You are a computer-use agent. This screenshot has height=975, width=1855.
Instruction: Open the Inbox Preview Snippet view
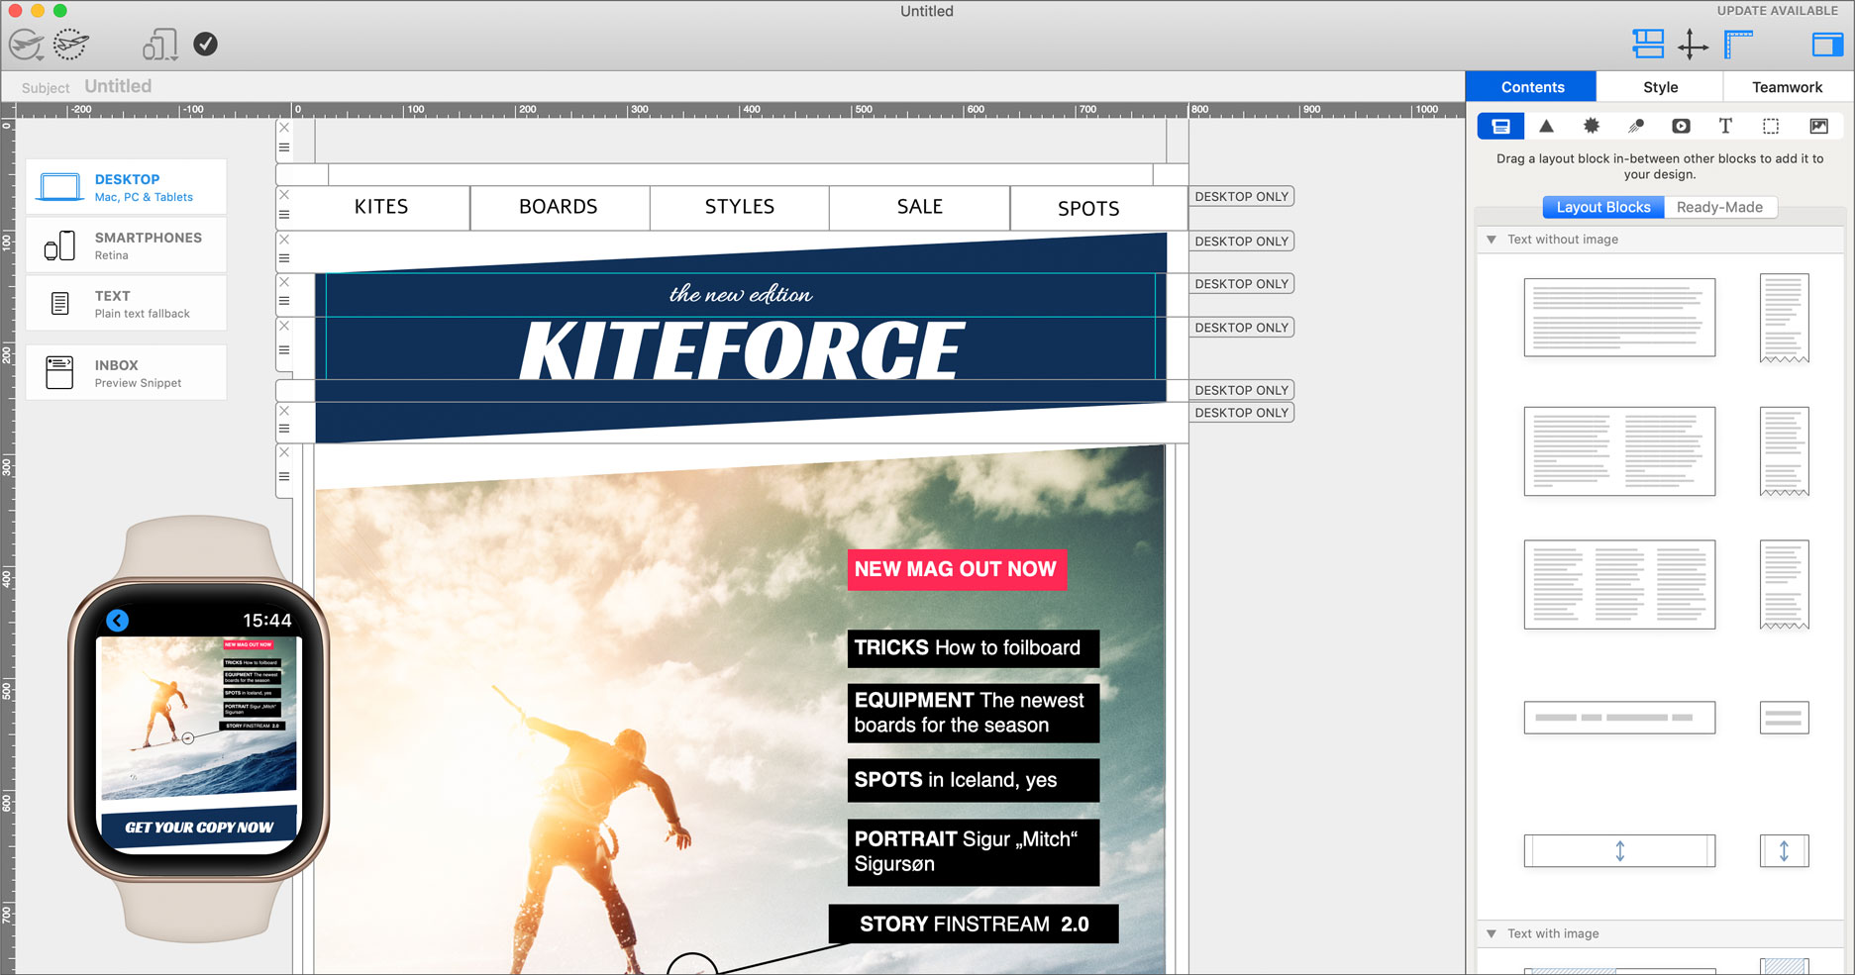[x=127, y=373]
